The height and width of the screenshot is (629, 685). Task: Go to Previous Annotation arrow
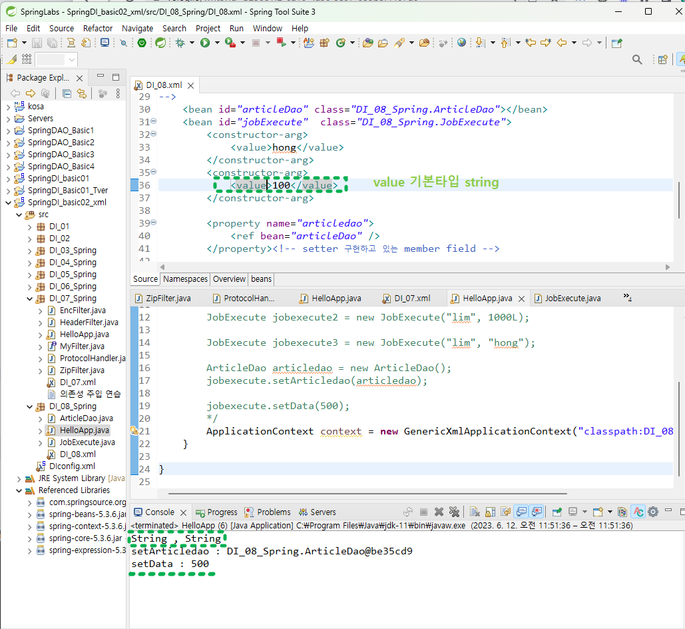(505, 43)
